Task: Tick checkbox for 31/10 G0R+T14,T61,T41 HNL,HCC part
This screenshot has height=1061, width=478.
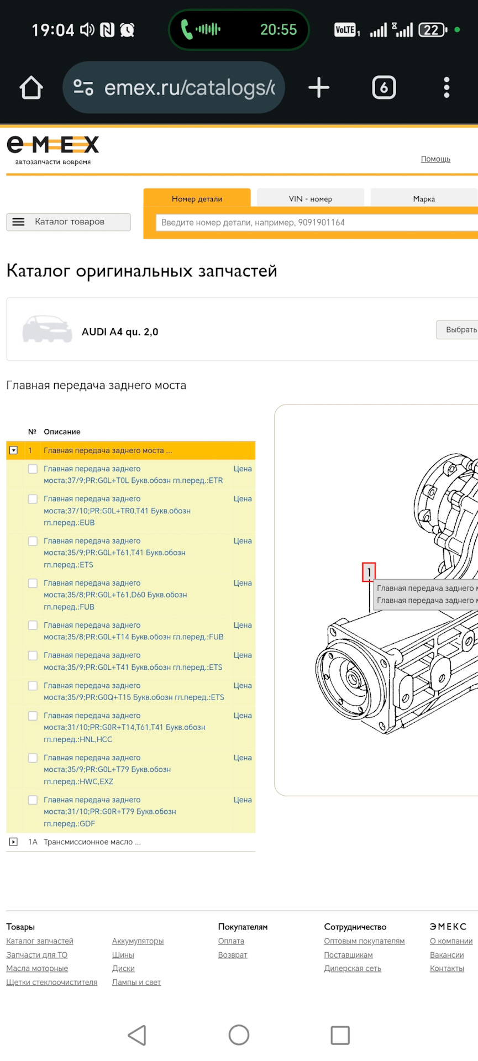Action: pos(33,715)
